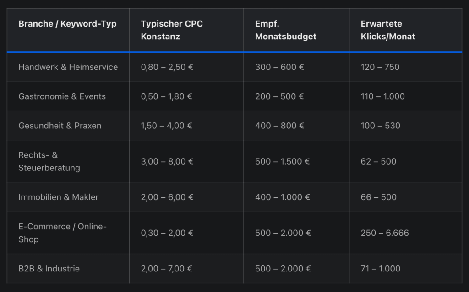469x292 pixels.
Task: Click the 'Gesundheit & Praxen' cell
Action: (x=60, y=125)
